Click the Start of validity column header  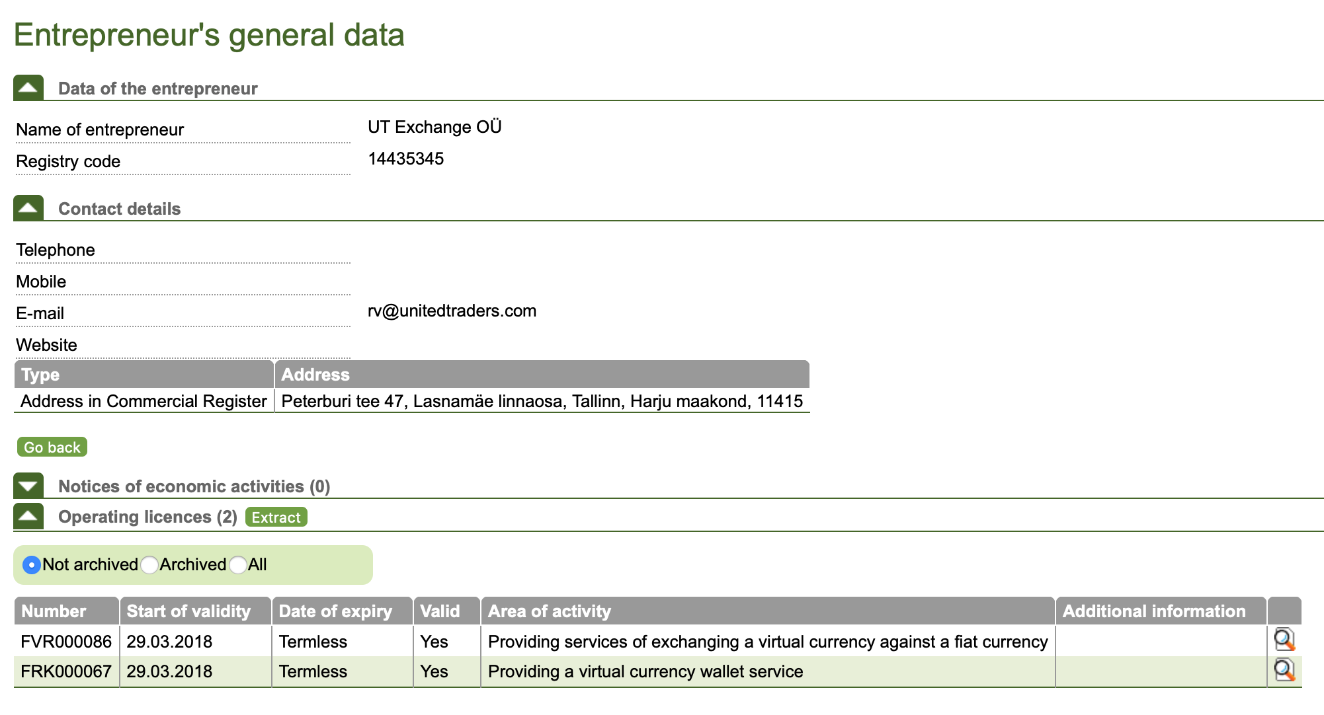195,611
